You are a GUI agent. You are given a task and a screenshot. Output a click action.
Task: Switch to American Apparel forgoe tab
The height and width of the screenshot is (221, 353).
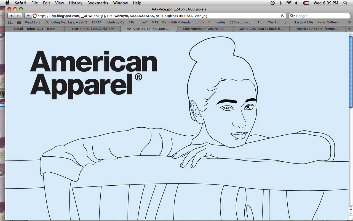point(317,28)
